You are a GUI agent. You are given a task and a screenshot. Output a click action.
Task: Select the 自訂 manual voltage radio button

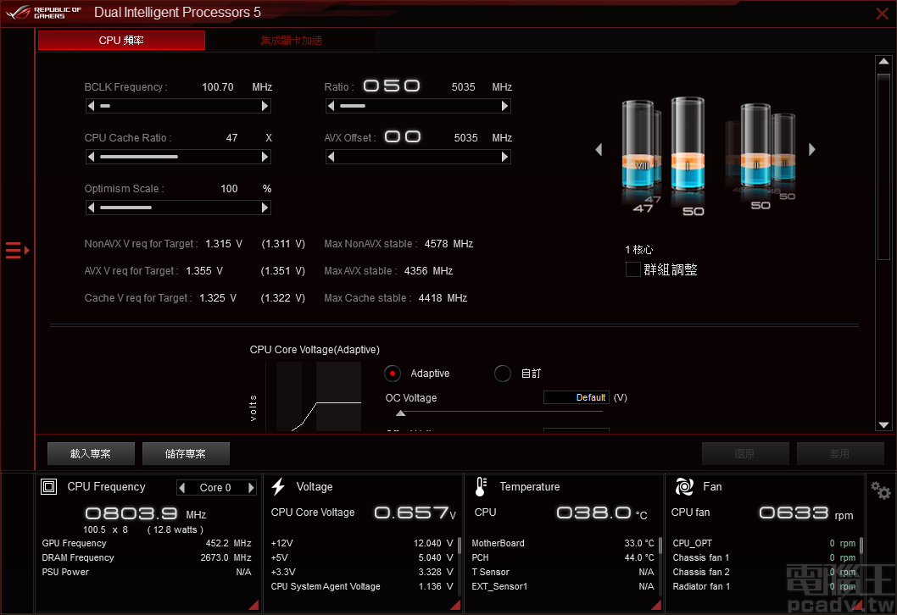(x=503, y=374)
